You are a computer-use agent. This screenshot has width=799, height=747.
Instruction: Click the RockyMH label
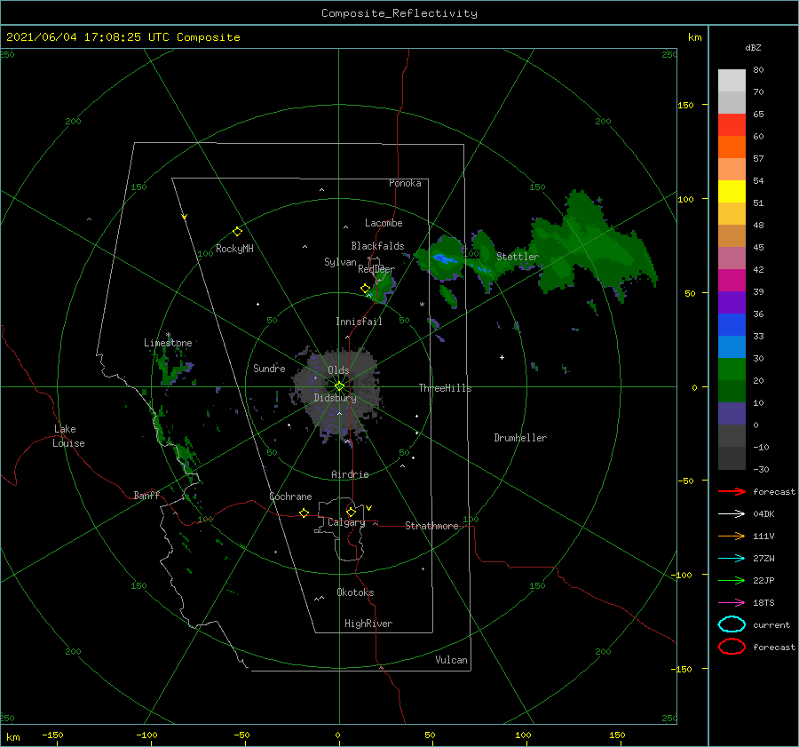click(234, 249)
